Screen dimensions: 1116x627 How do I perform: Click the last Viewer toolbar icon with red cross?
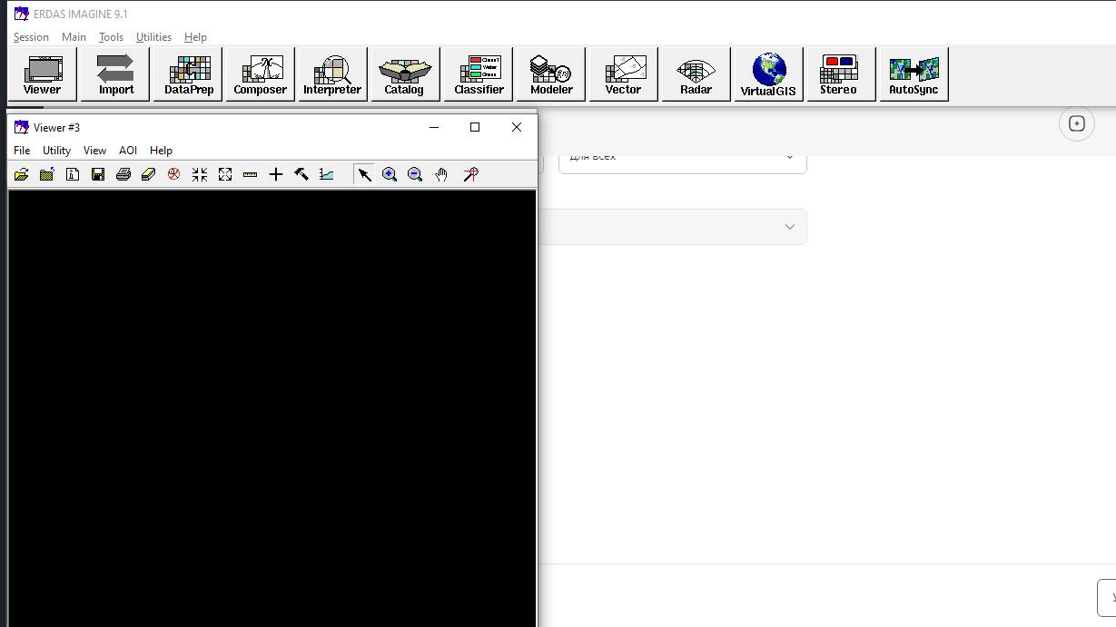coord(470,174)
